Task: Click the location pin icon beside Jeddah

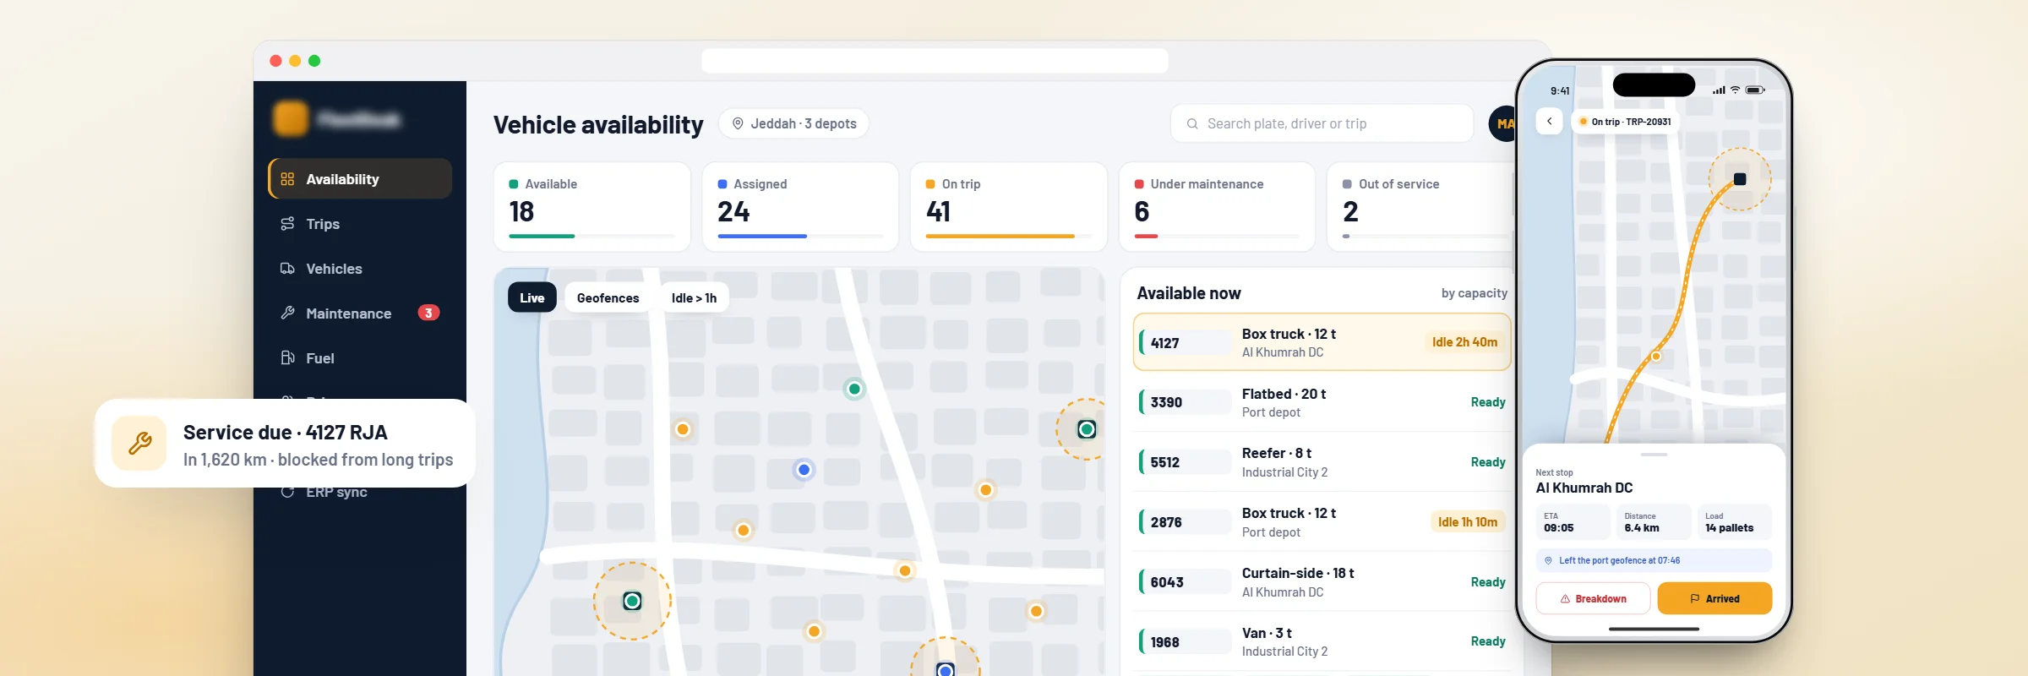Action: 738,123
